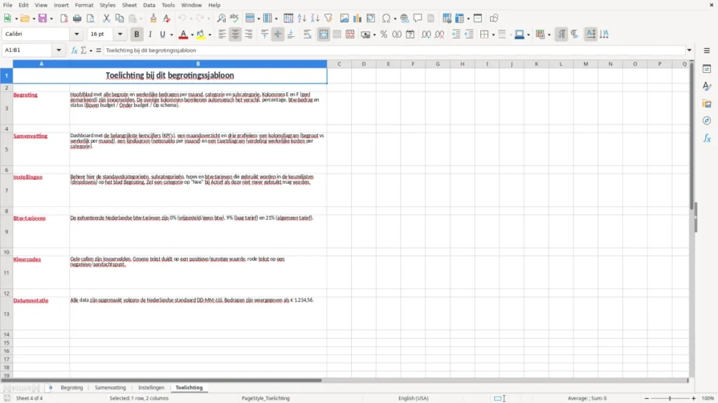Toggle Bold formatting
This screenshot has height=403, width=718.
point(137,34)
